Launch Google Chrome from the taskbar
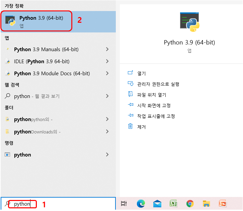This screenshot has height=211, width=243. pyautogui.click(x=190, y=204)
